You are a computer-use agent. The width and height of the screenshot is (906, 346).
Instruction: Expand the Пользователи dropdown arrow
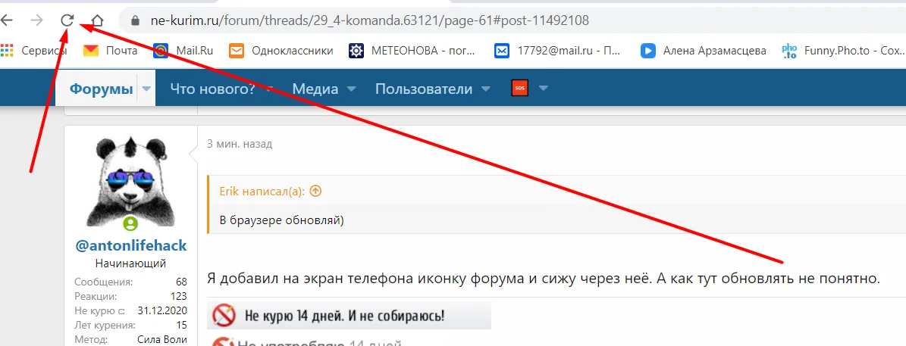point(486,89)
